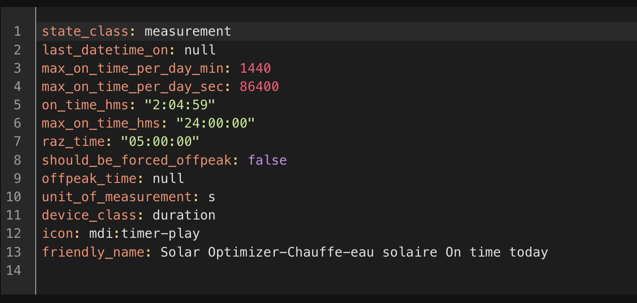Place cursor in the "05:00:00" string
The height and width of the screenshot is (303, 637).
click(160, 142)
